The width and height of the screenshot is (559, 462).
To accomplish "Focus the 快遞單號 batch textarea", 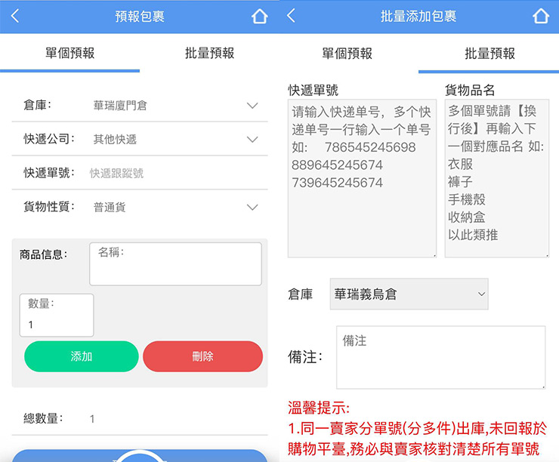I will pos(362,178).
